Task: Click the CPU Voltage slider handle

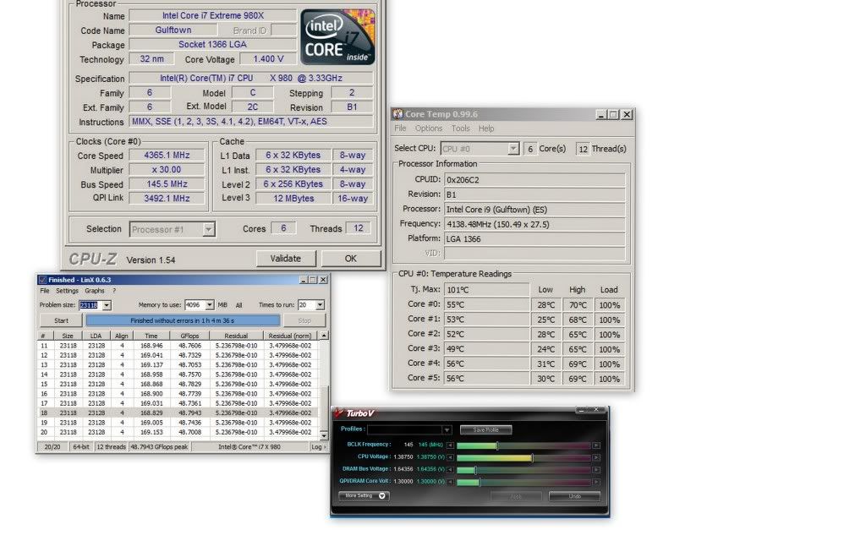Action: click(x=532, y=457)
